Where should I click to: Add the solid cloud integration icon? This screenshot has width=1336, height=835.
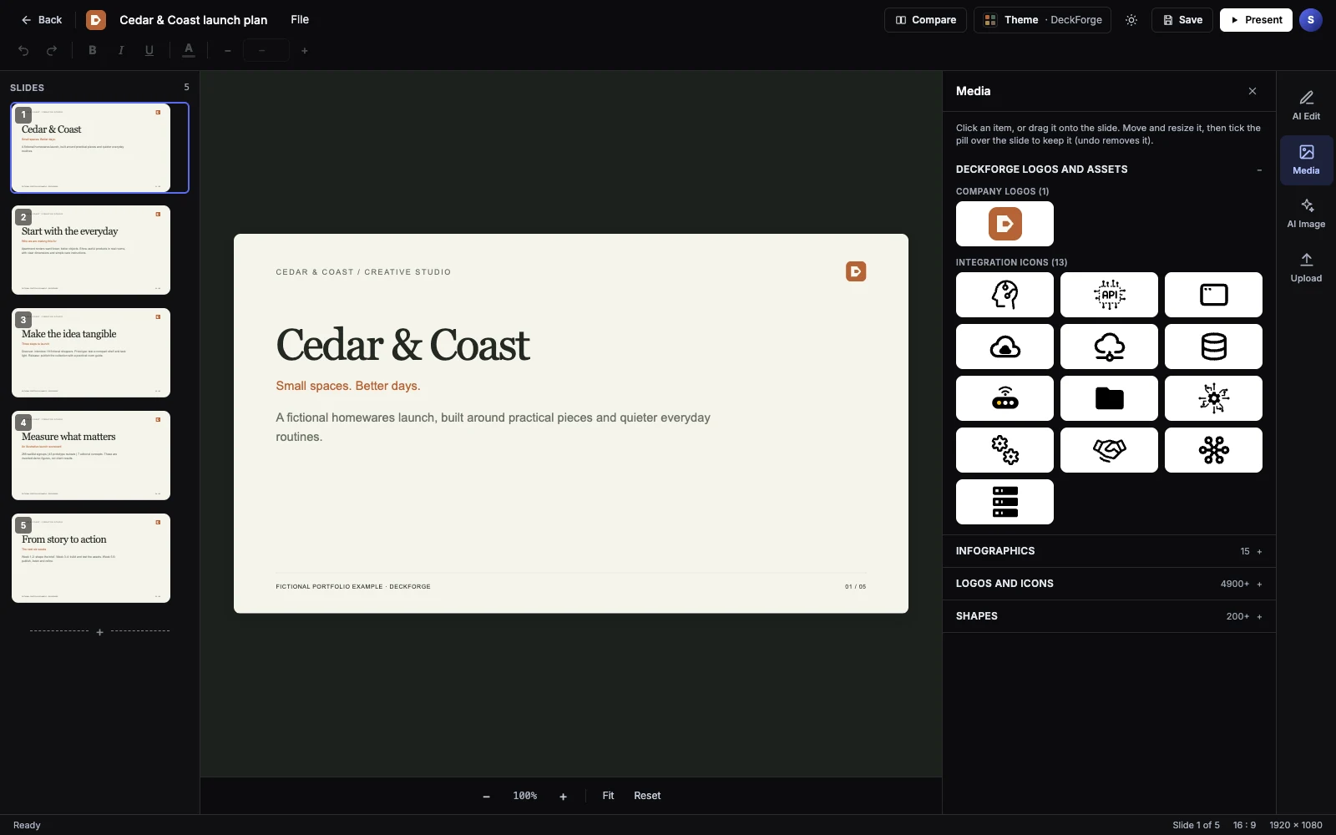click(1005, 347)
